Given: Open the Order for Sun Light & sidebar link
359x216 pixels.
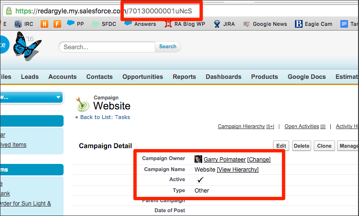Looking at the screenshot, I should click(26, 204).
